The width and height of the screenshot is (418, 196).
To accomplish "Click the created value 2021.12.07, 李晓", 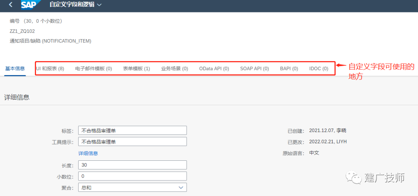I will pos(328,131).
